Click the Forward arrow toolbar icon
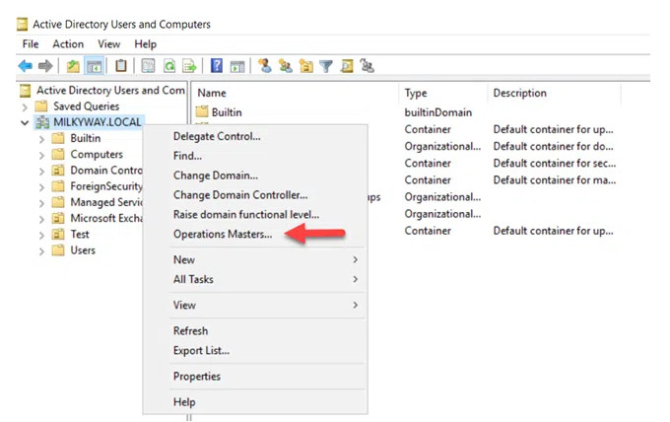Screen dimensions: 670x422 point(45,66)
